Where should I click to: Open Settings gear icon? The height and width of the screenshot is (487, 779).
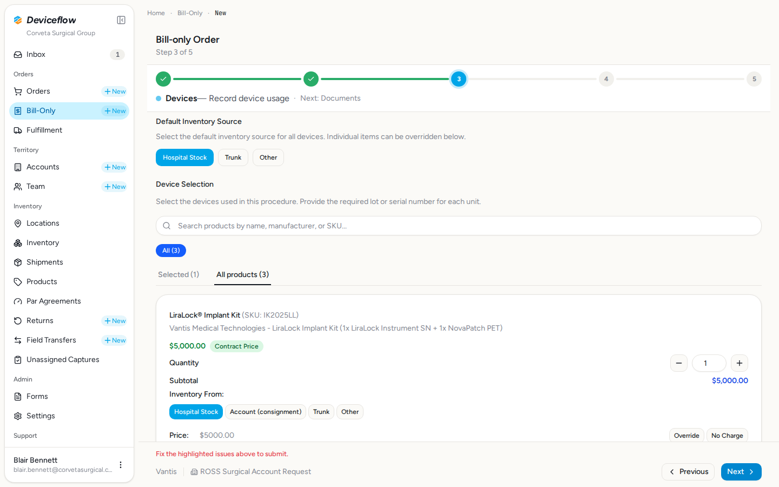18,416
